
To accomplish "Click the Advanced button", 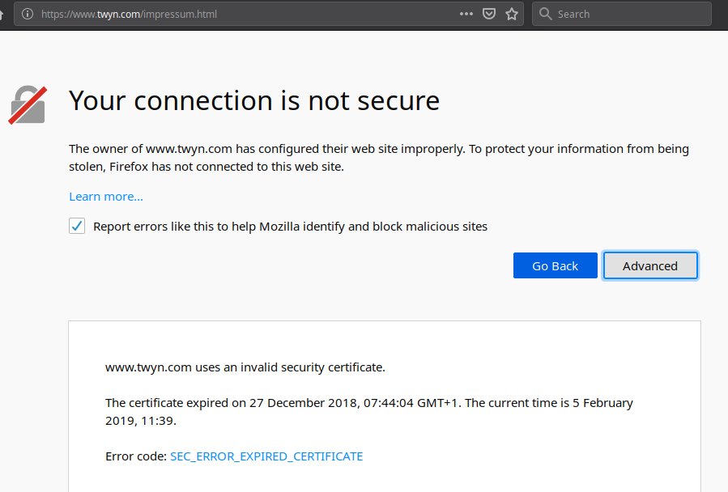I will (650, 265).
